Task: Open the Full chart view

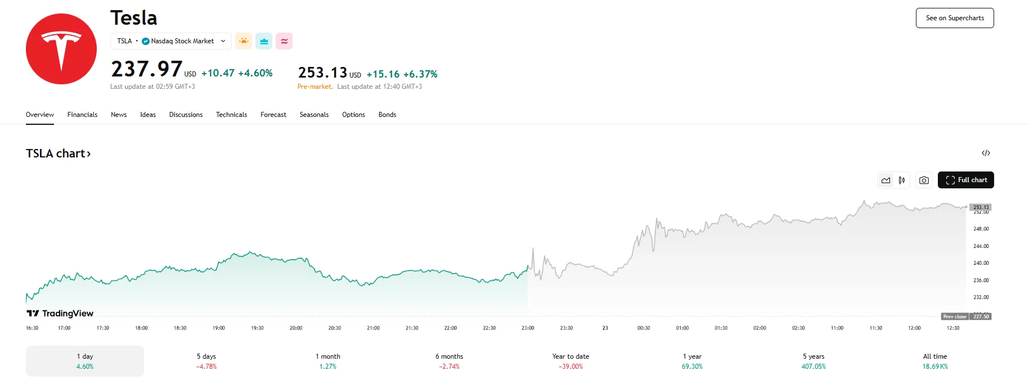Action: pos(966,180)
